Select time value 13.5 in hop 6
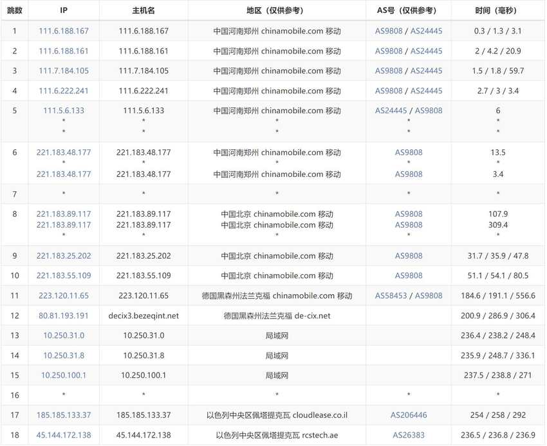 click(x=498, y=153)
